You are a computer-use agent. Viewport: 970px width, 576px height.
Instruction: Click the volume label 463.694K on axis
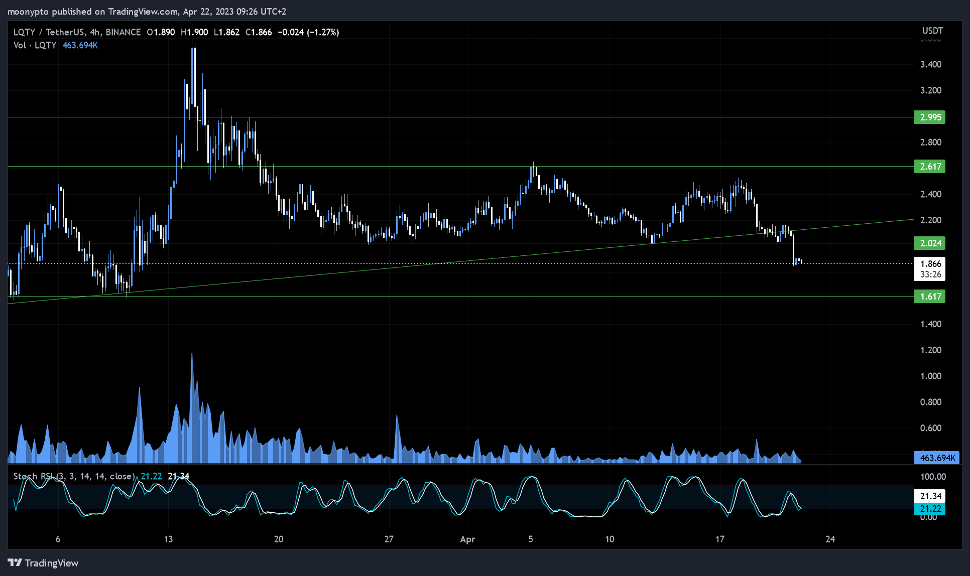tap(937, 458)
